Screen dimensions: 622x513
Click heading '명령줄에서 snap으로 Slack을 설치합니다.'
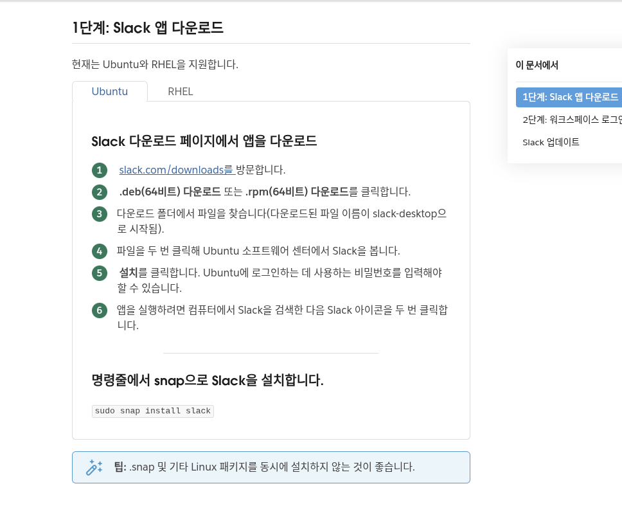point(208,380)
